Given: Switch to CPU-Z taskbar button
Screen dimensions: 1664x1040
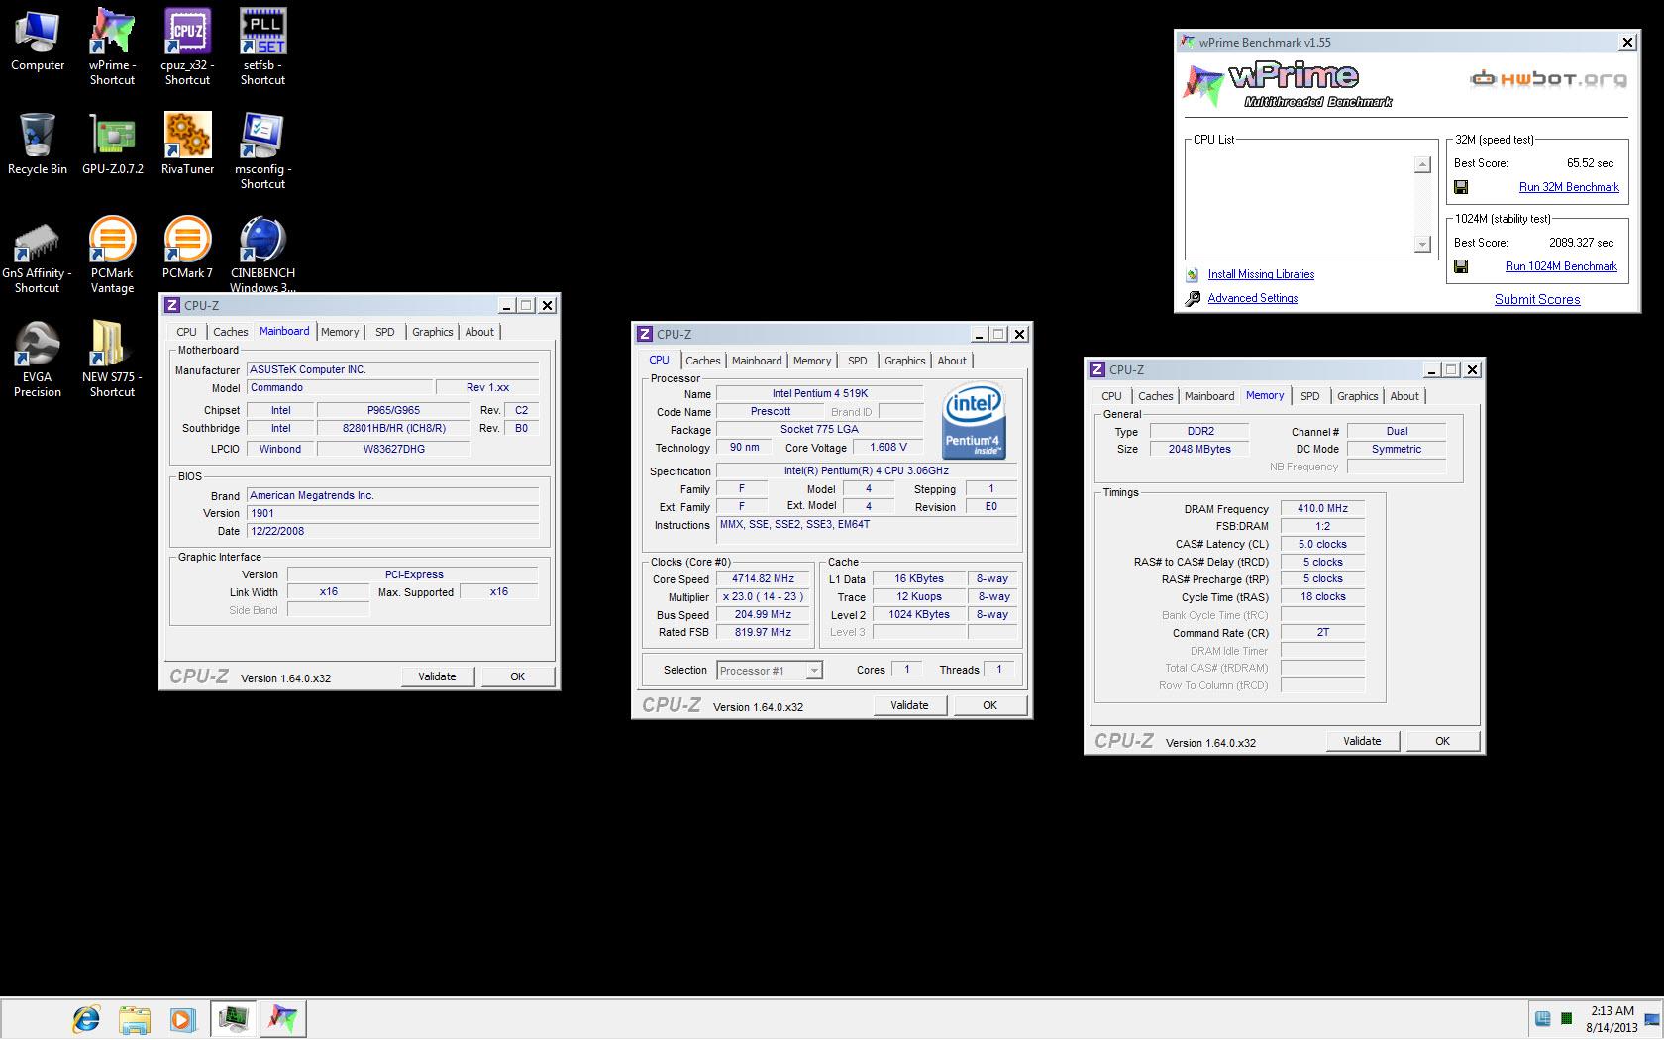Looking at the screenshot, I should [234, 1018].
